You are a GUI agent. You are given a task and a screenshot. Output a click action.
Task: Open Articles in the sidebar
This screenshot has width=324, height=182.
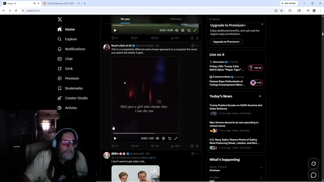(x=67, y=108)
